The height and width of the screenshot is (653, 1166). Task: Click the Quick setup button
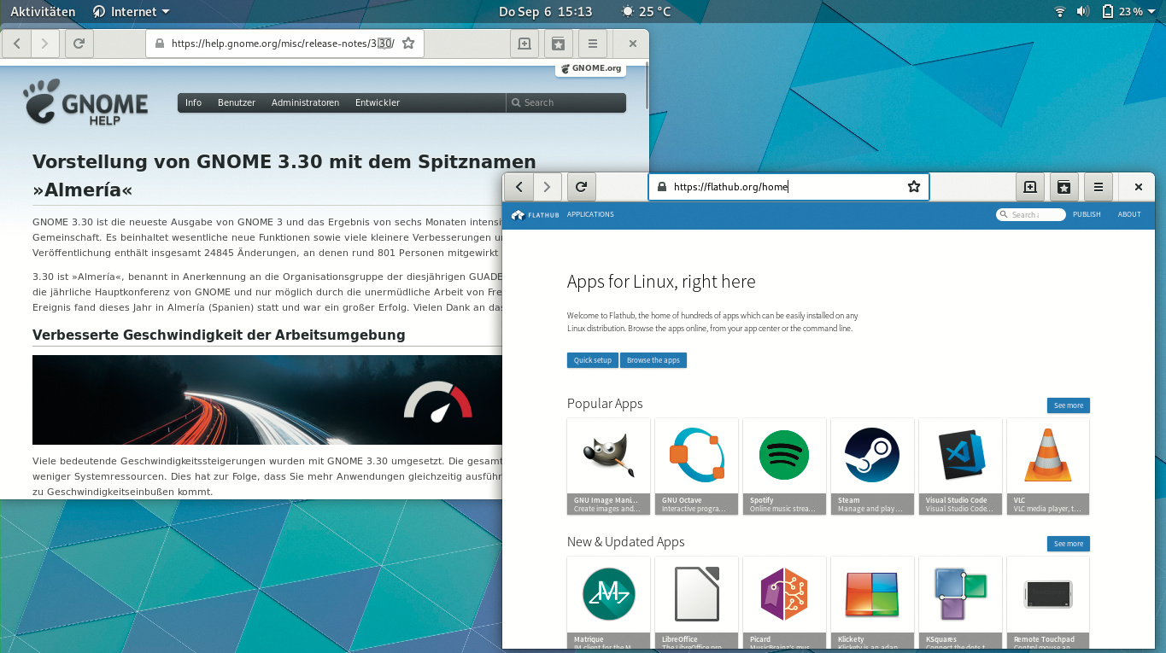click(592, 360)
